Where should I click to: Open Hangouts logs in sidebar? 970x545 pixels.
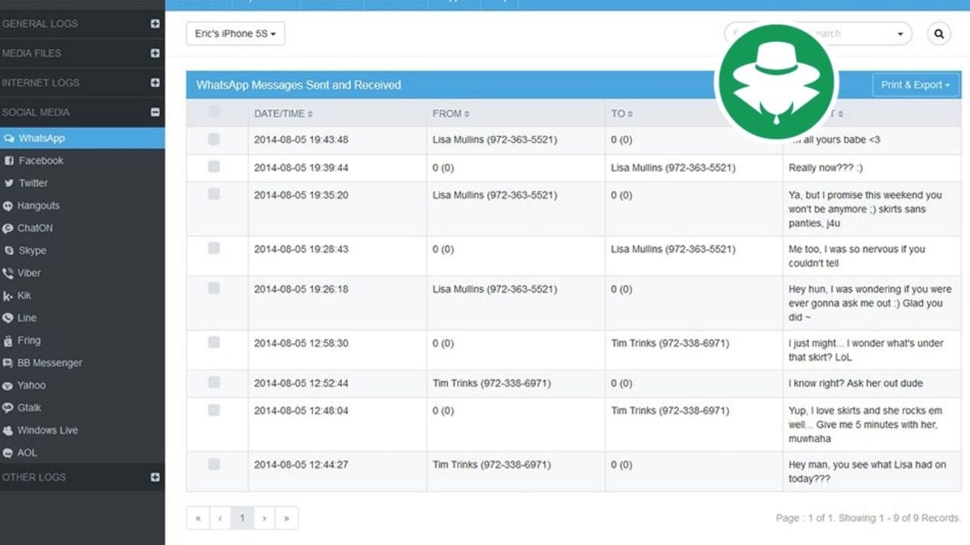(38, 206)
